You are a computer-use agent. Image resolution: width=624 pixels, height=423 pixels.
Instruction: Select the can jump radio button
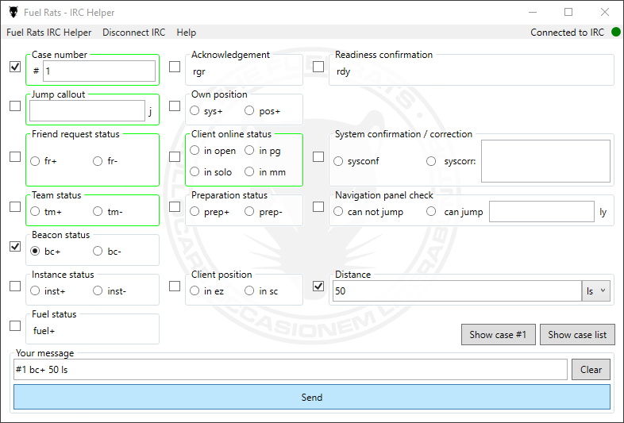431,211
